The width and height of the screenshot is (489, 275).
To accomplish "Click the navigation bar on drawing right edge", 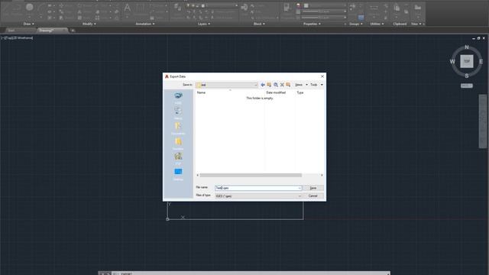I will pos(483,121).
